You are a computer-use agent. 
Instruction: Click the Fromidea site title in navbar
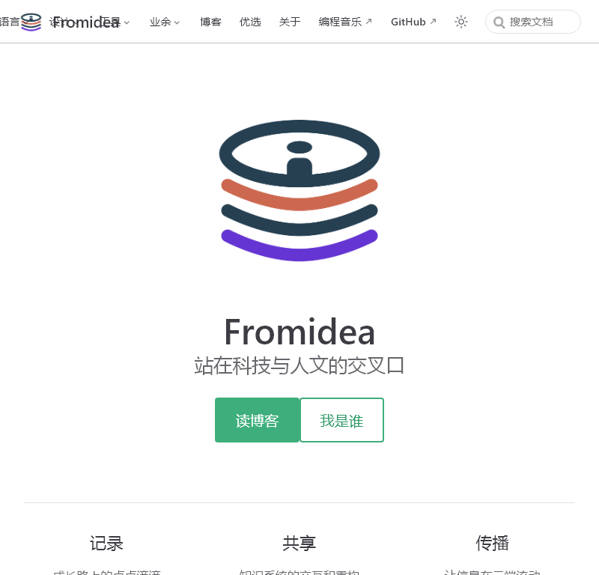(x=86, y=22)
